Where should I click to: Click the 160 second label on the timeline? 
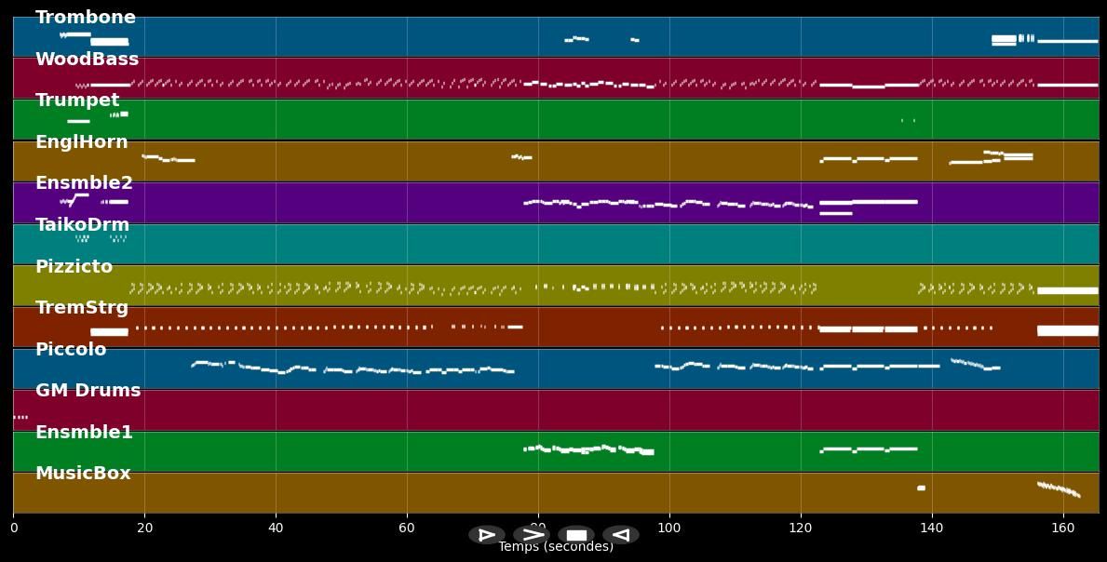[1062, 527]
